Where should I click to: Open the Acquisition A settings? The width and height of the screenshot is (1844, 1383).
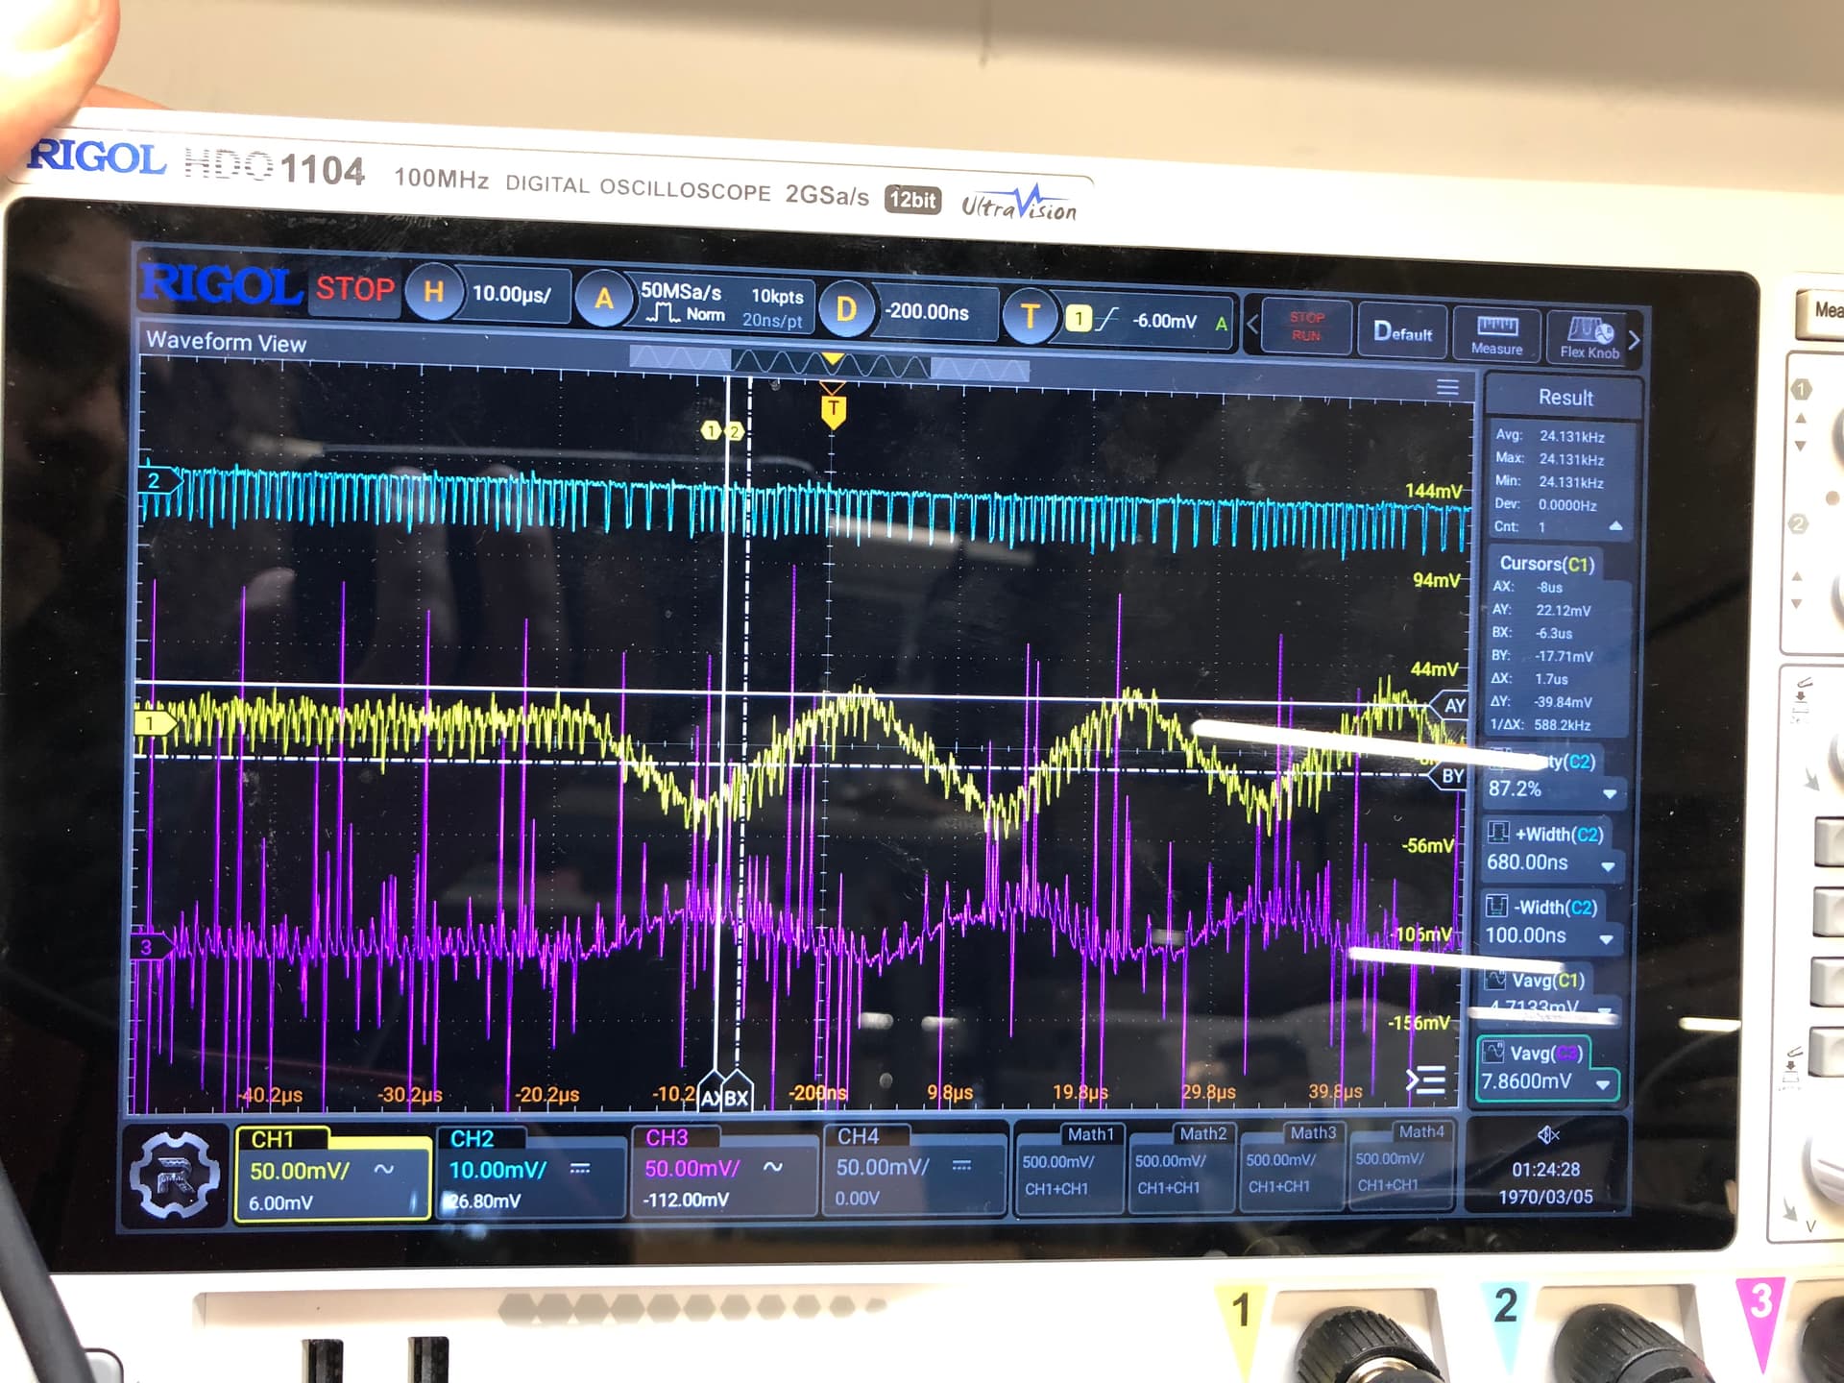pyautogui.click(x=604, y=299)
